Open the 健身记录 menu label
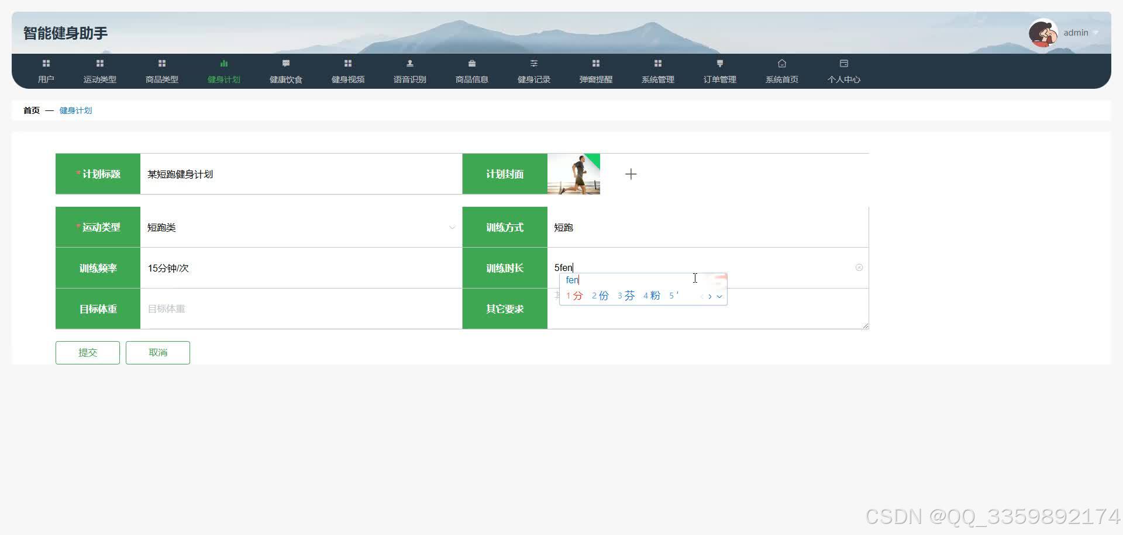 pos(534,79)
